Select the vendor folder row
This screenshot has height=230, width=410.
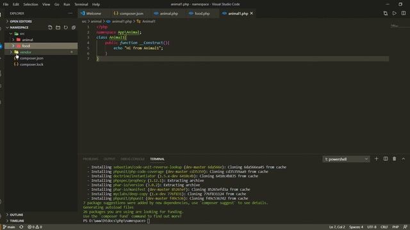[x=41, y=52]
